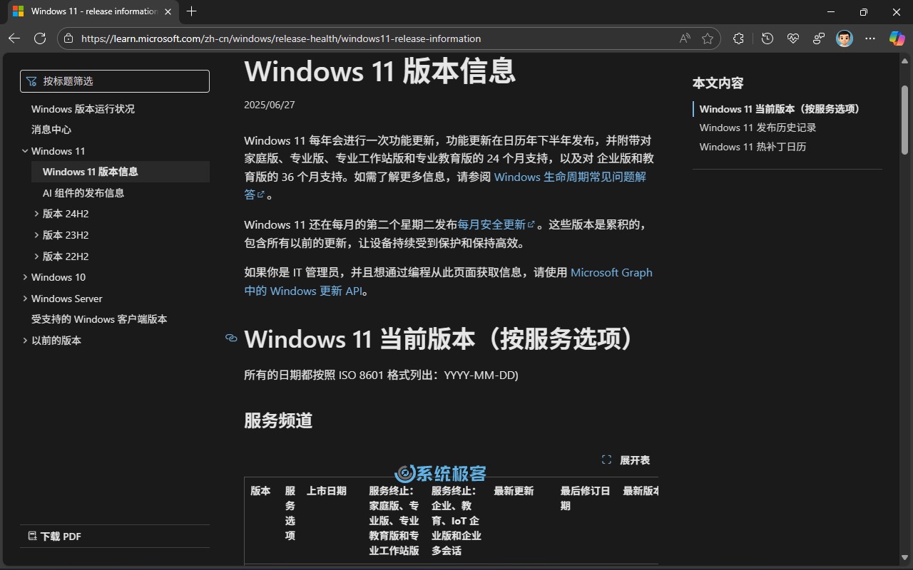Viewport: 913px width, 570px height.
Task: Click the 最后修订日期 column header
Action: coord(585,498)
